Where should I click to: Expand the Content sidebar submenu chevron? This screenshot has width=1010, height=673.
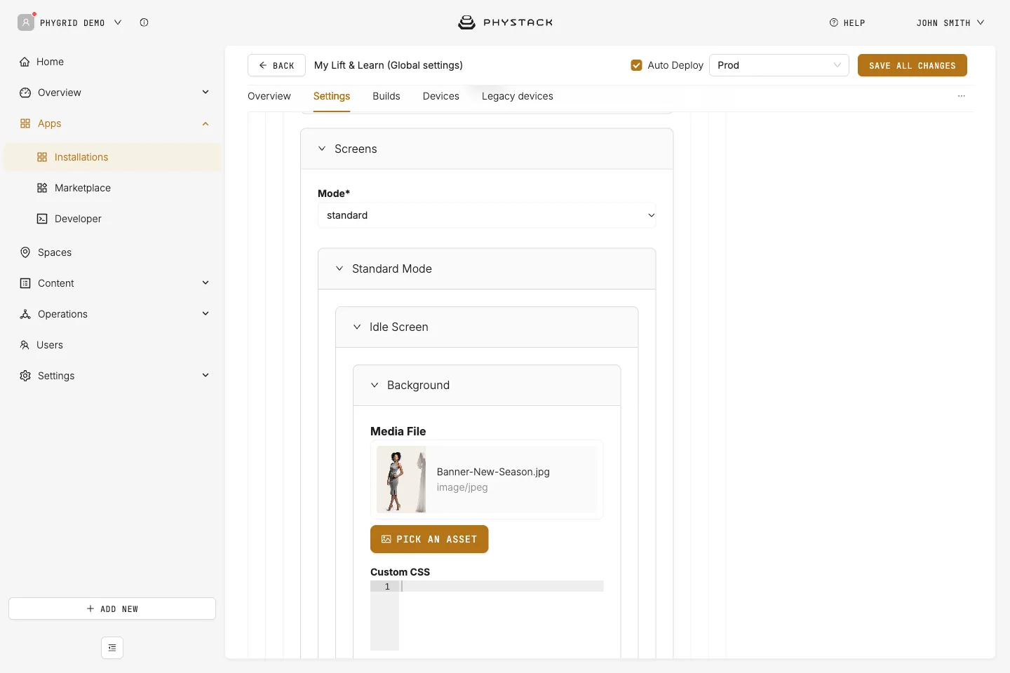[206, 283]
